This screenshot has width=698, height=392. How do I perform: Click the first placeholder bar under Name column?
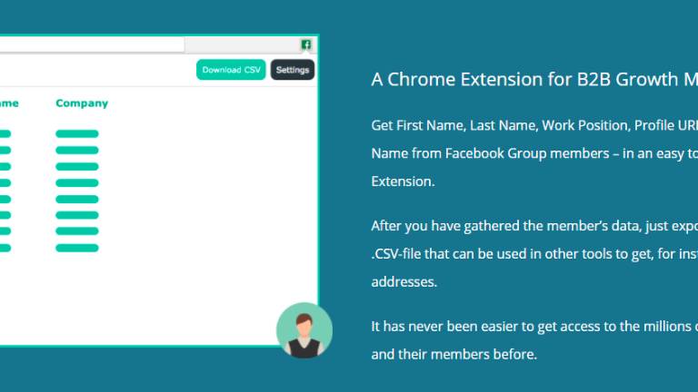click(x=5, y=134)
